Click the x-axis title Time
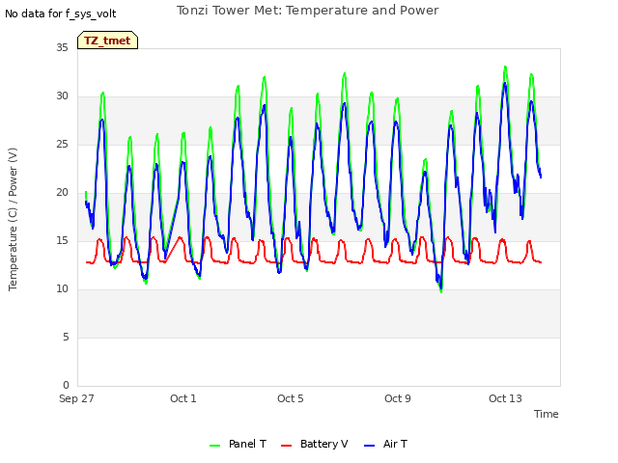The width and height of the screenshot is (618, 463). pyautogui.click(x=546, y=414)
